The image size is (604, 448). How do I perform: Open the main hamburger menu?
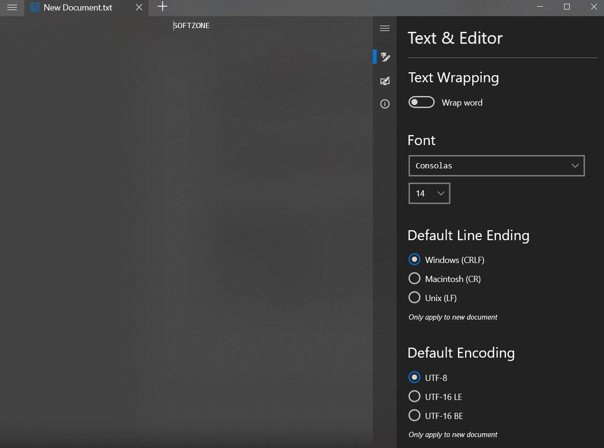pos(12,8)
